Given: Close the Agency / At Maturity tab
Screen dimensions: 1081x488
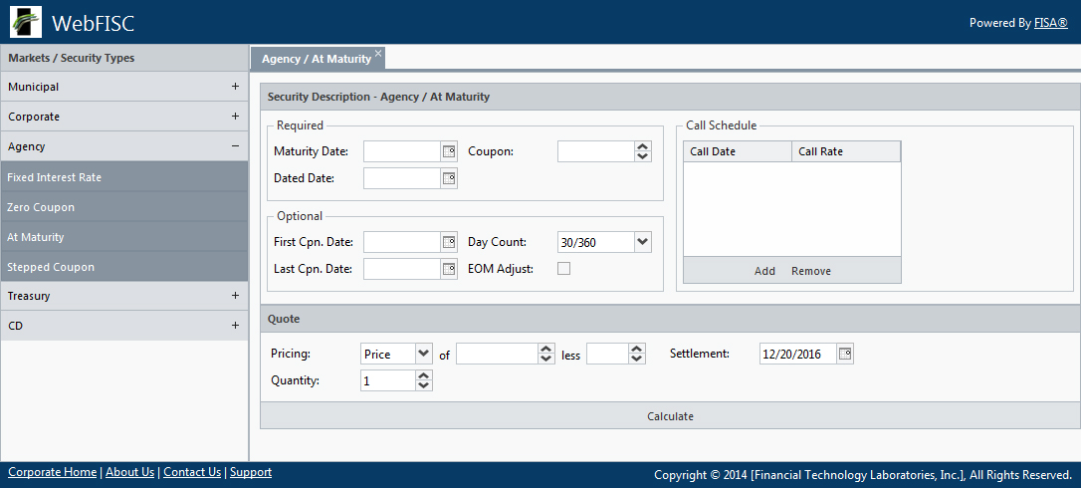Looking at the screenshot, I should coord(378,53).
